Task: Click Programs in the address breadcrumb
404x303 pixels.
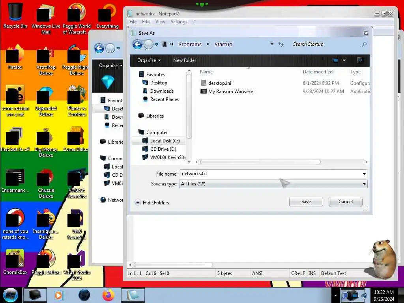Action: pyautogui.click(x=190, y=44)
